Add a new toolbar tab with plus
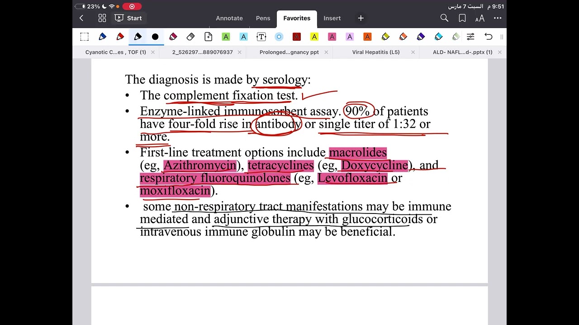Screen dimensions: 579x325 361,18
